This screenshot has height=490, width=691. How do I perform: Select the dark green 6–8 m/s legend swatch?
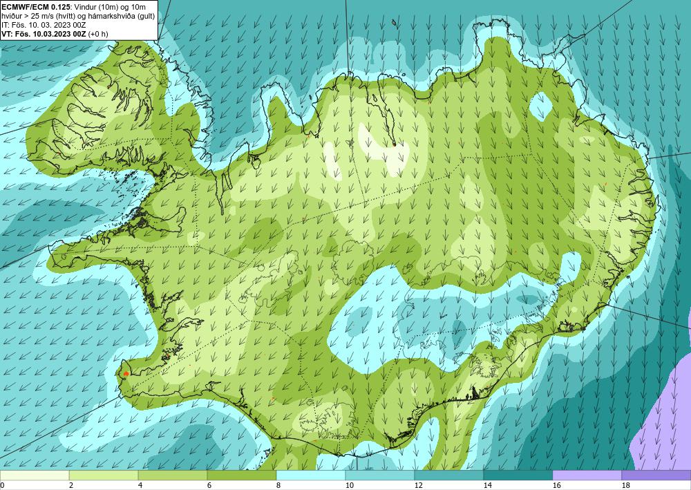(x=241, y=475)
